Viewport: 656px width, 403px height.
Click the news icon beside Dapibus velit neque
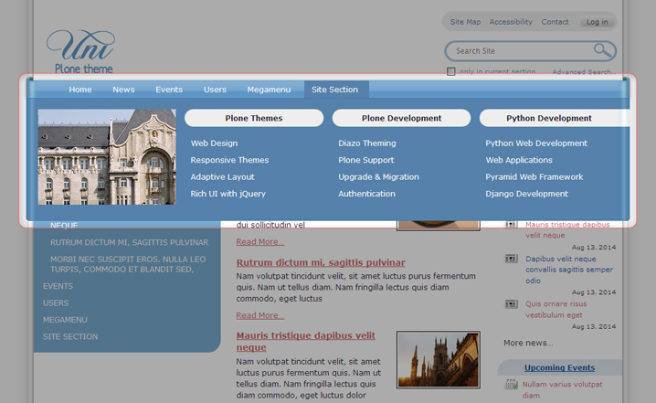click(x=512, y=259)
